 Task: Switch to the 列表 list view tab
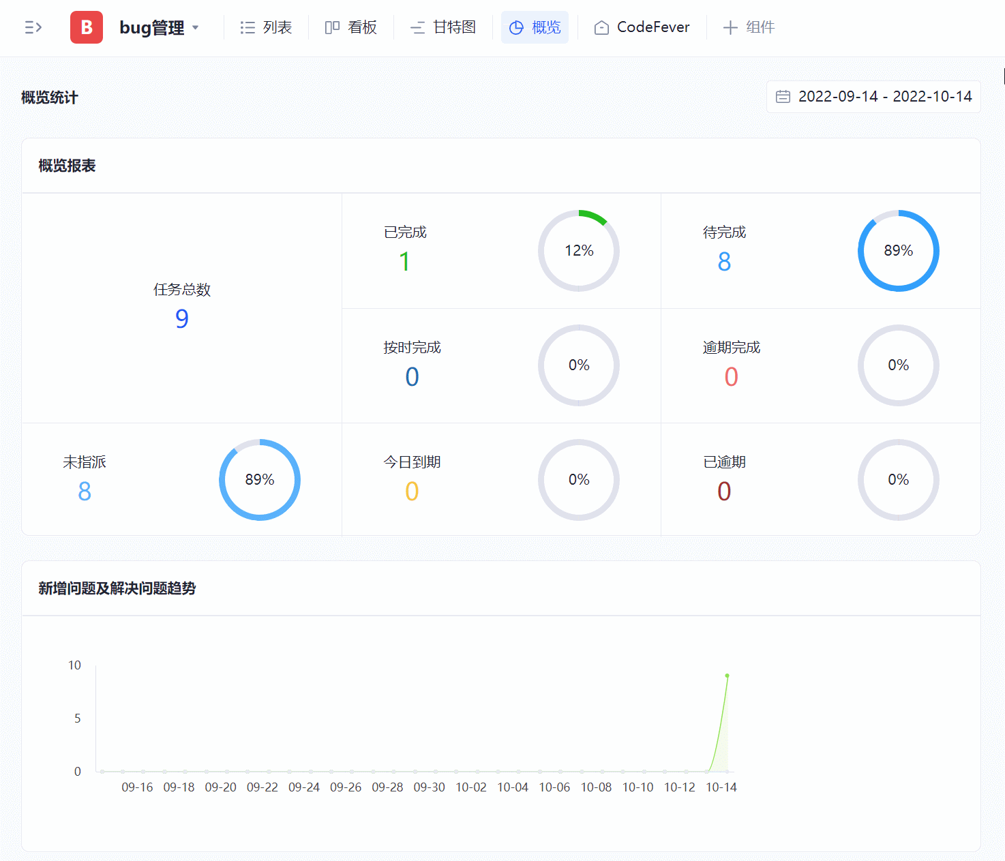click(x=266, y=27)
